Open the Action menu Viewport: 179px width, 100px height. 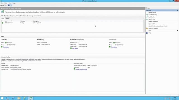click(x=6, y=3)
